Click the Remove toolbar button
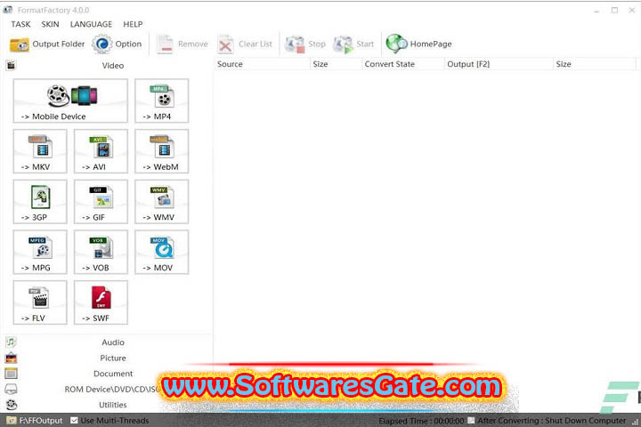Viewport: 641px width, 427px height. pos(183,44)
